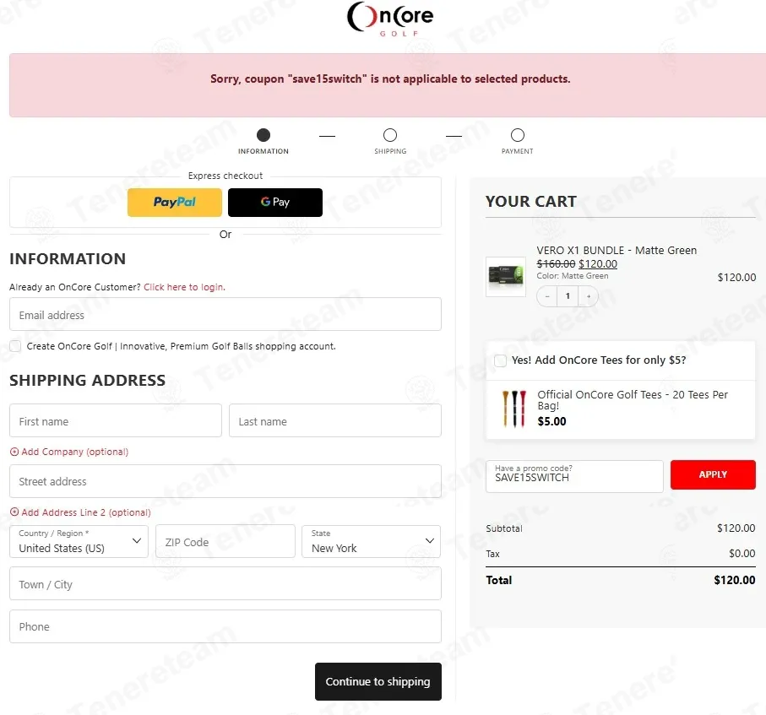Select the Official OnCore Golf Tees description
The height and width of the screenshot is (715, 766).
click(x=633, y=399)
